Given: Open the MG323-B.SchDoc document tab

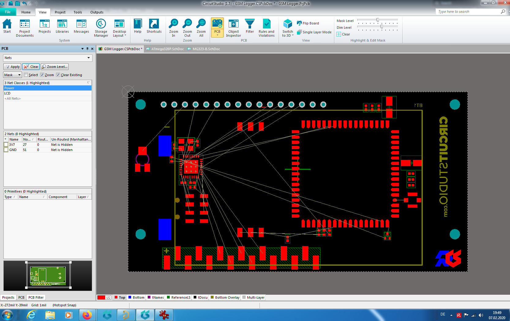Looking at the screenshot, I should tap(204, 49).
